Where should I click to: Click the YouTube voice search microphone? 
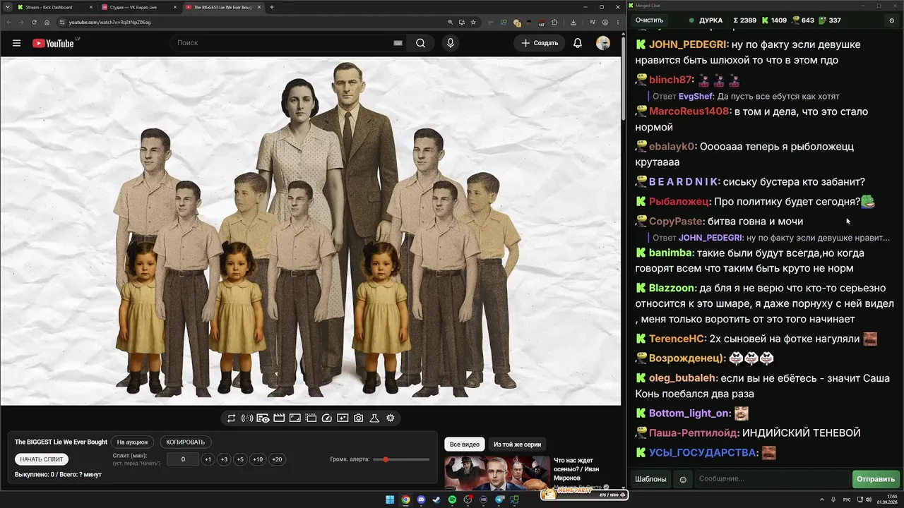[x=451, y=43]
